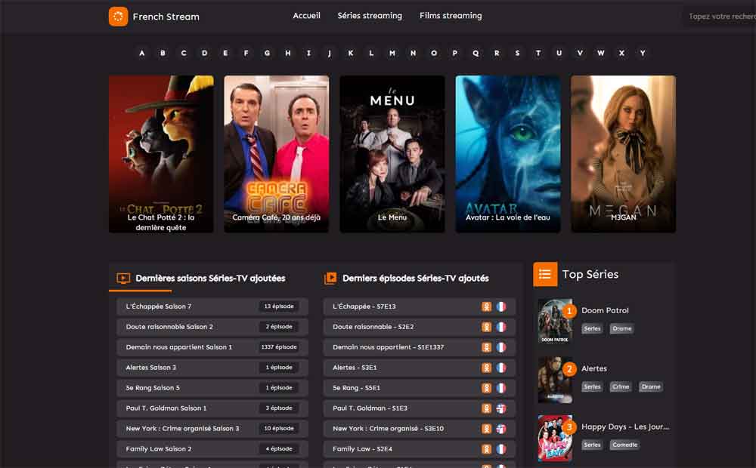Open the Avatar : La voie de l'eau poster

[x=508, y=154]
